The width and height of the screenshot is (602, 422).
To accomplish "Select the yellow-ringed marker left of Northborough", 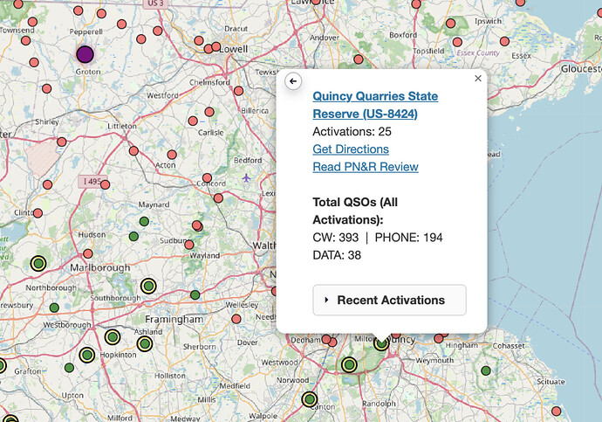I will [38, 263].
